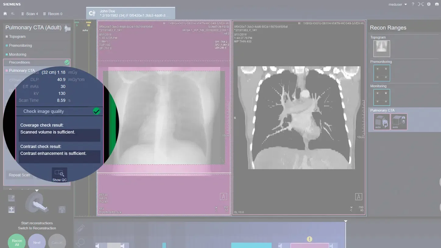Open the Topogram recon thumbnail
Viewport: 441px width, 248px height.
coord(382,49)
